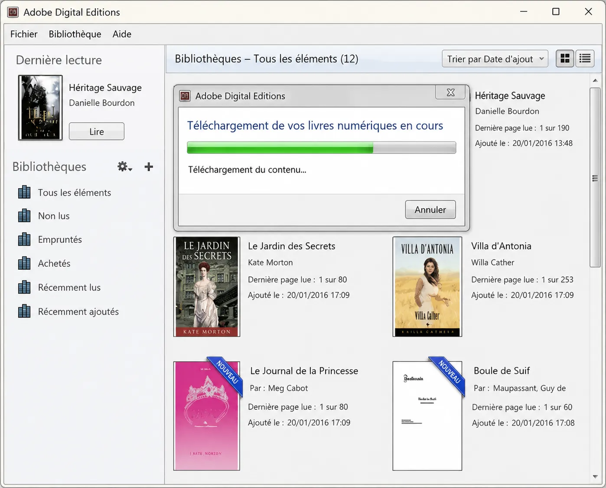Select the Achetés shelf icon
The height and width of the screenshot is (488, 606).
click(x=24, y=263)
